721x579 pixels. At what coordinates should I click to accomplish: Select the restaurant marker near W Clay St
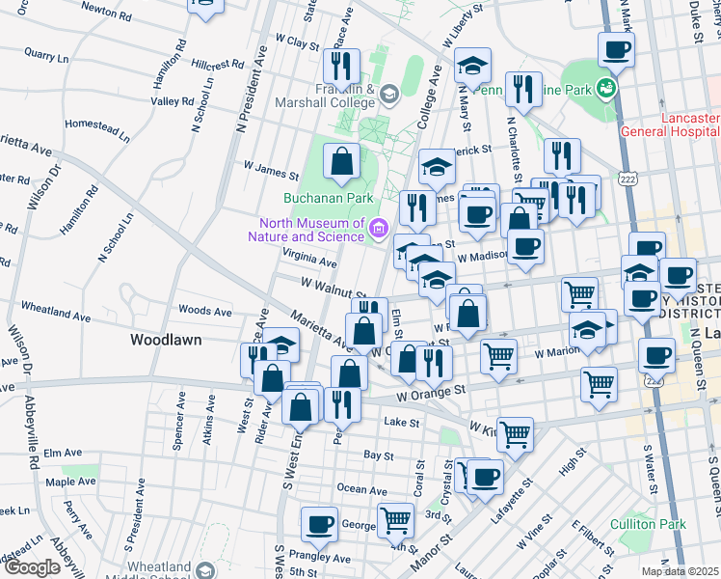[x=341, y=68]
